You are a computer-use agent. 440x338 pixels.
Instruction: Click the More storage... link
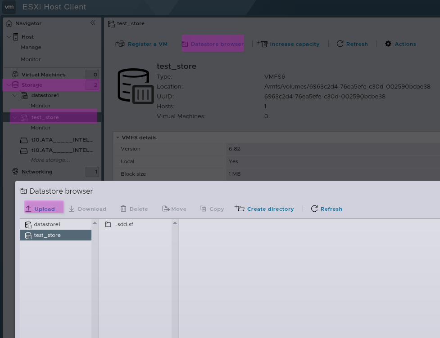[50, 160]
